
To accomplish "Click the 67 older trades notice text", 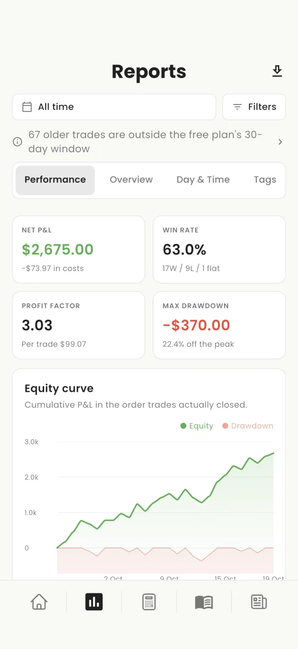I will 145,142.
